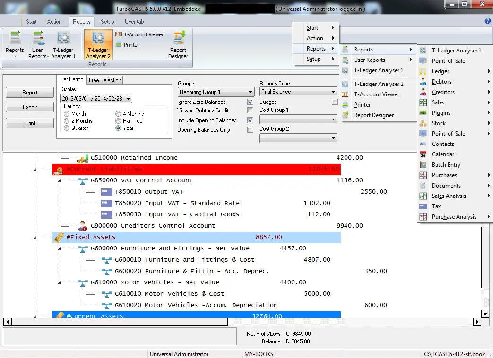Click the Print button
The width and height of the screenshot is (493, 358).
[30, 123]
